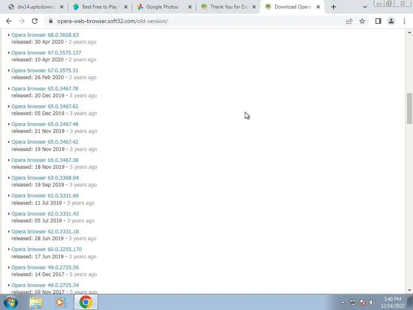
Task: Close the Best Free to Play tab
Action: coord(126,7)
